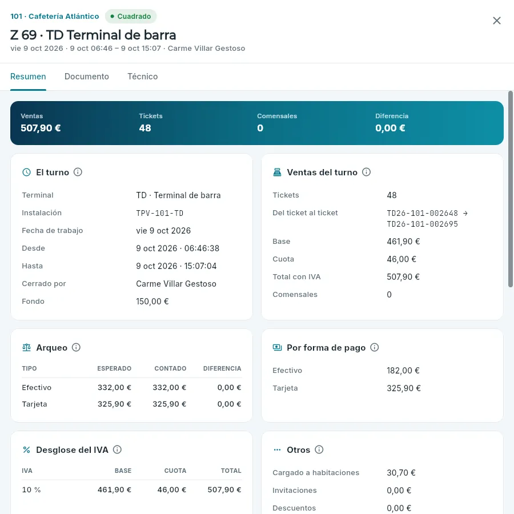Select Total con IVA value in Ventas del turno
Screen dimensions: 514x514
(x=403, y=276)
